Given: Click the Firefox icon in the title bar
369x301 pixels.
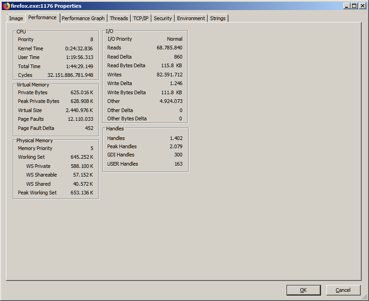Looking at the screenshot, I should click(x=6, y=6).
